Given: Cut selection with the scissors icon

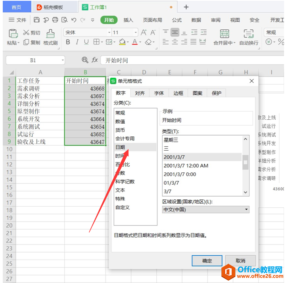Looking at the screenshot, I should (26, 33).
